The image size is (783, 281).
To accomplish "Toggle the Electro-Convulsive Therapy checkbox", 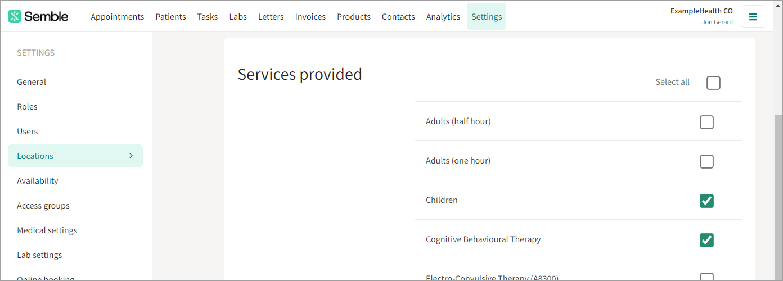I will (x=706, y=277).
